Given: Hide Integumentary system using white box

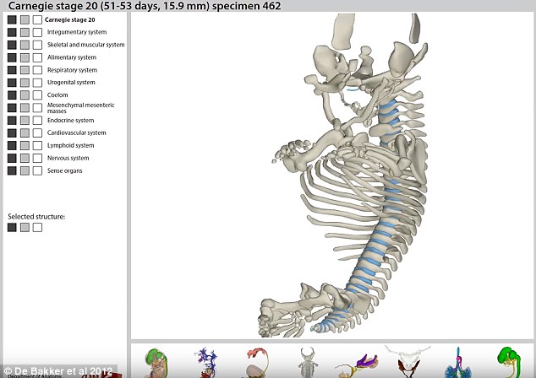Looking at the screenshot, I should click(37, 32).
